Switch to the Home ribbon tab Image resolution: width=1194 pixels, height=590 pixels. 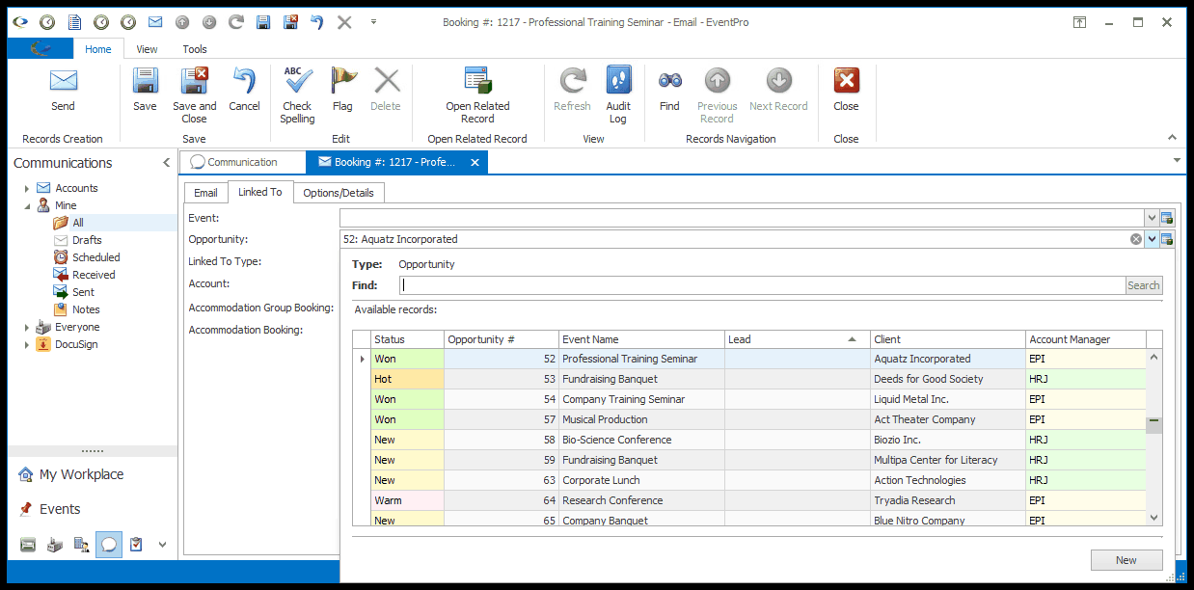click(x=98, y=49)
